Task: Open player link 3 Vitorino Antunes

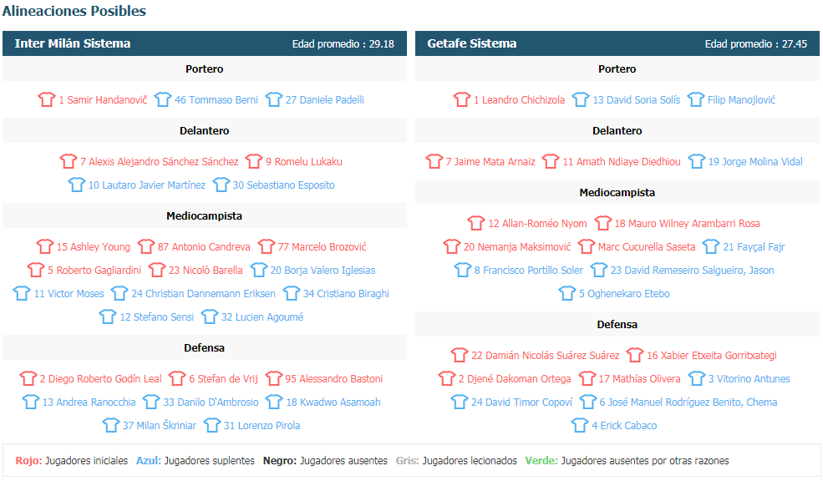Action: [749, 379]
